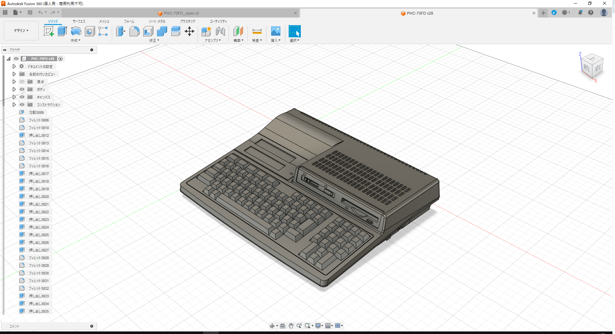Show the 原点 folder by clicking its eye
The image size is (615, 334).
click(22, 82)
